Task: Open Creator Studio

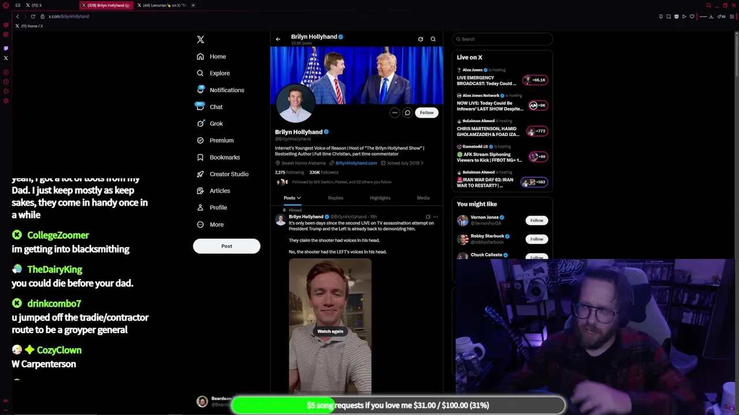Action: pos(222,173)
